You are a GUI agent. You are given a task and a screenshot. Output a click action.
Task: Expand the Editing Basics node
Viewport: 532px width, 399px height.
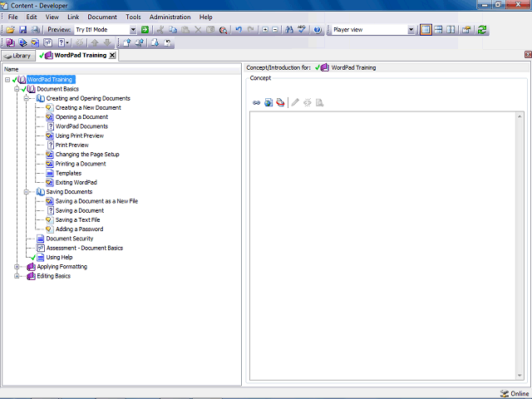17,276
